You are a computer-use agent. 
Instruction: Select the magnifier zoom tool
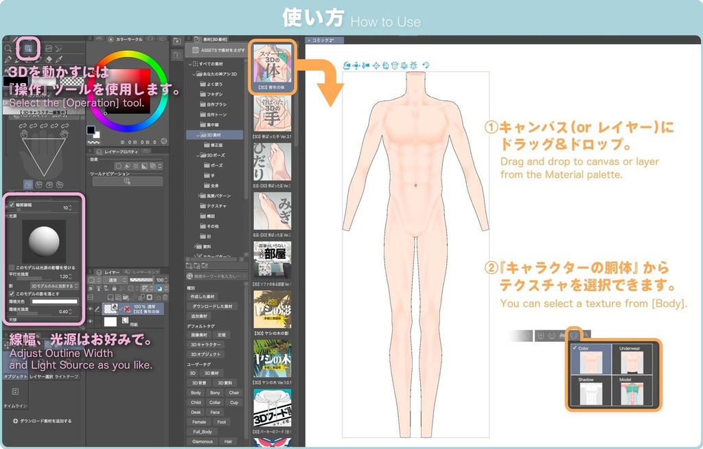(x=7, y=49)
